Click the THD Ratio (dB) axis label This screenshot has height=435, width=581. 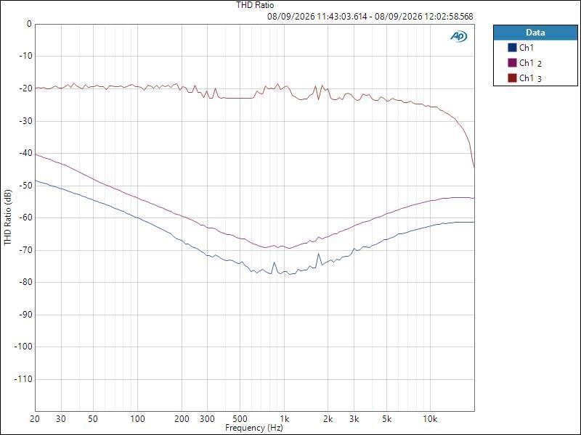7,217
